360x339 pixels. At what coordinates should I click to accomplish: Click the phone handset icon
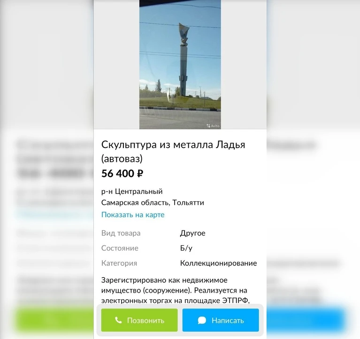point(118,320)
